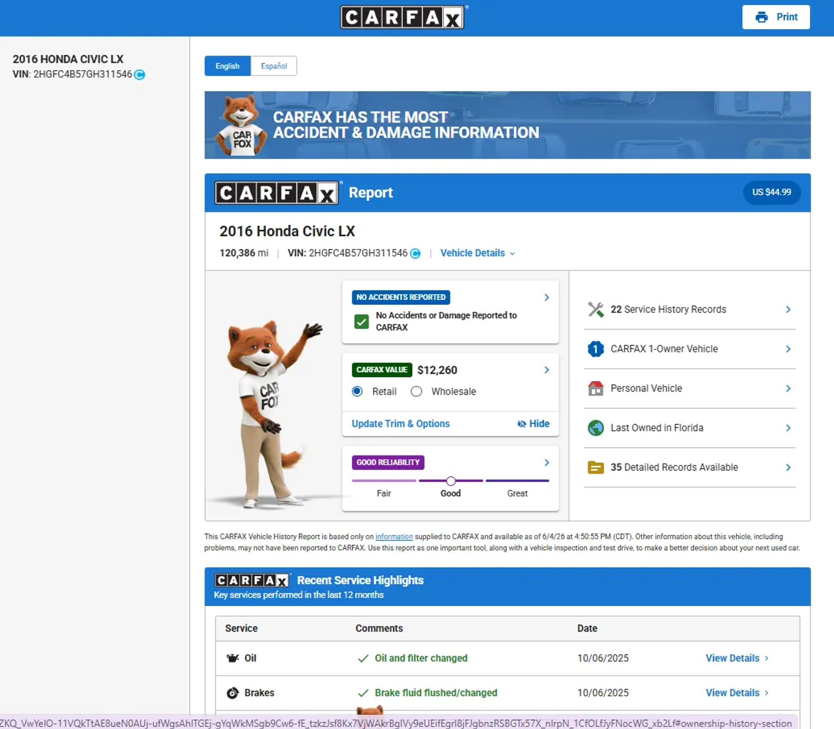Screen dimensions: 834x729
Task: Click the crossed-eye icon beside Hide
Action: 522,424
